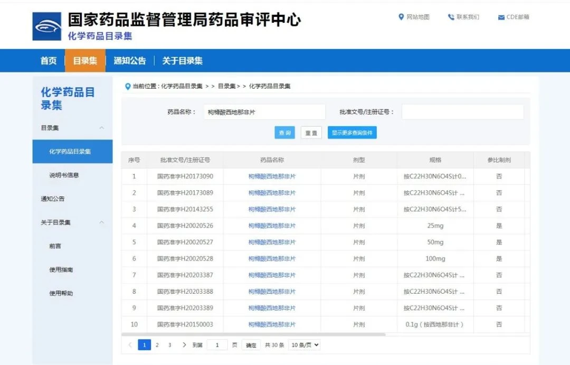Image resolution: width=570 pixels, height=365 pixels.
Task: Open drug link in row H20203387
Action: tap(272, 275)
